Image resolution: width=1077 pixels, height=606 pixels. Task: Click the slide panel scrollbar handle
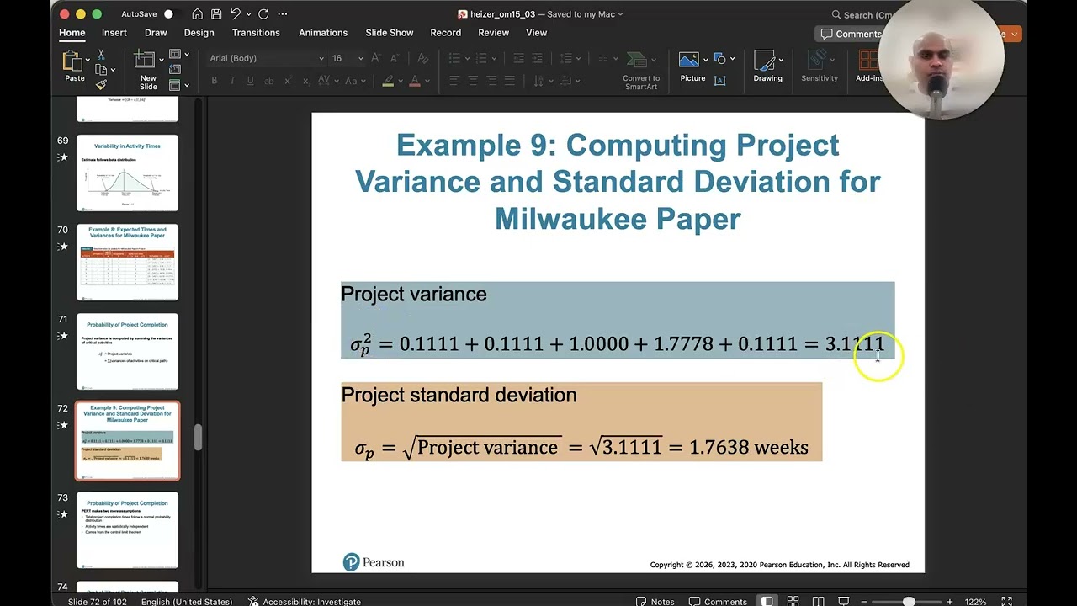[199, 438]
